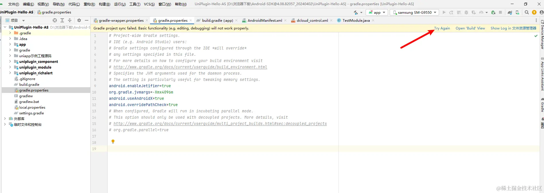Click the disabled Run app play icon
Image resolution: width=544 pixels, height=193 pixels.
click(444, 12)
